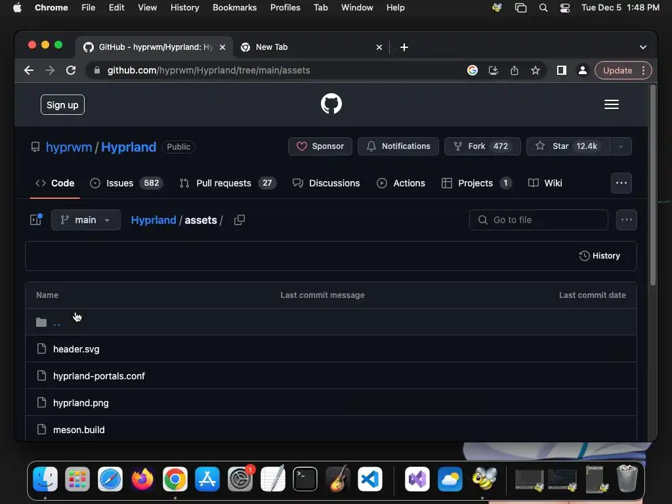Click the Chrome back arrow
672x504 pixels.
coord(29,70)
